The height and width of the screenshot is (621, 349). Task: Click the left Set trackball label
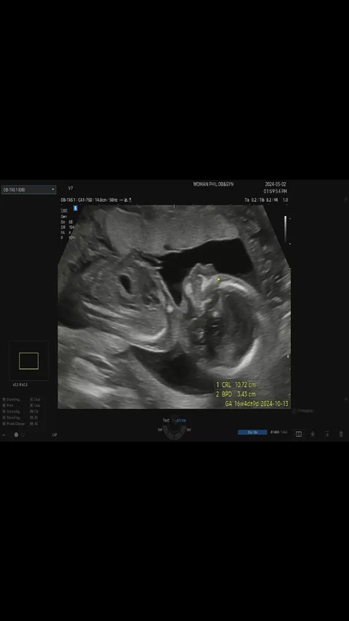click(x=160, y=430)
